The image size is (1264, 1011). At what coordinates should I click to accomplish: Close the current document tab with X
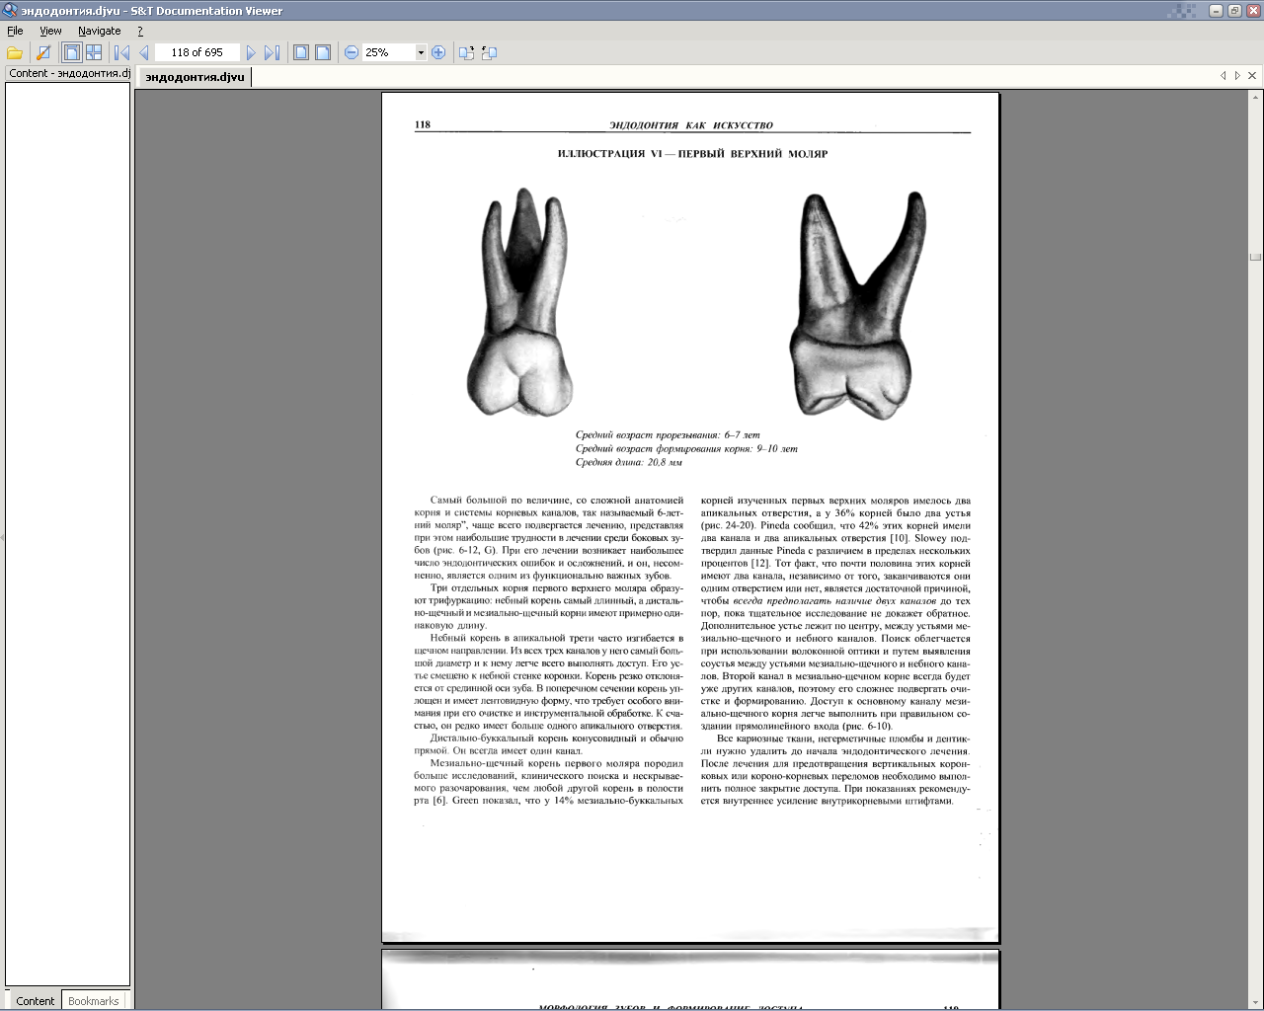pos(1252,75)
